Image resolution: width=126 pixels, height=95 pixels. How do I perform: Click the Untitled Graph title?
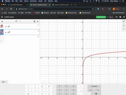click(x=9, y=17)
